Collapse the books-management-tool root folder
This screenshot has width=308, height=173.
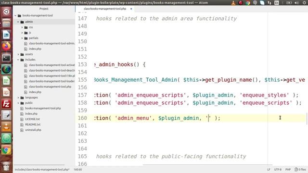[x=15, y=15]
